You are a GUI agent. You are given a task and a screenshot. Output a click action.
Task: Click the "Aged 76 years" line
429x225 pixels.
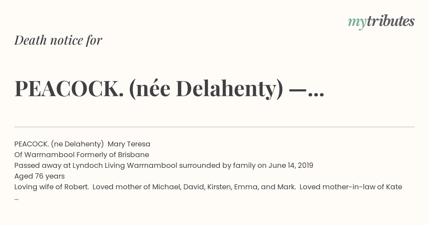pyautogui.click(x=39, y=176)
